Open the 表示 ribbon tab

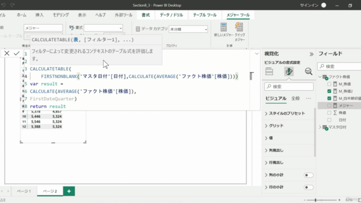coord(82,15)
